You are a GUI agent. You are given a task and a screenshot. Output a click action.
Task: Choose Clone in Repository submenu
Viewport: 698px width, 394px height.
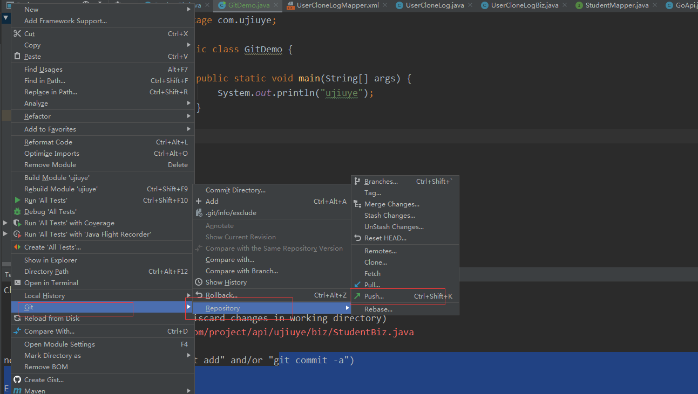click(x=405, y=262)
